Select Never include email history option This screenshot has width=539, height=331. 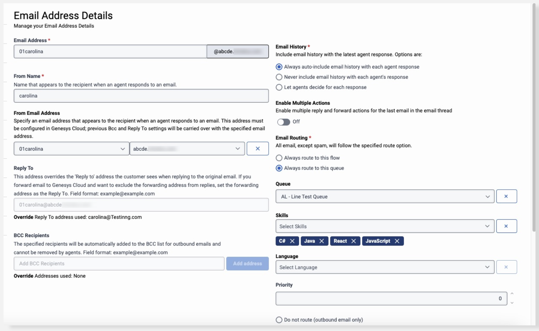coord(279,77)
